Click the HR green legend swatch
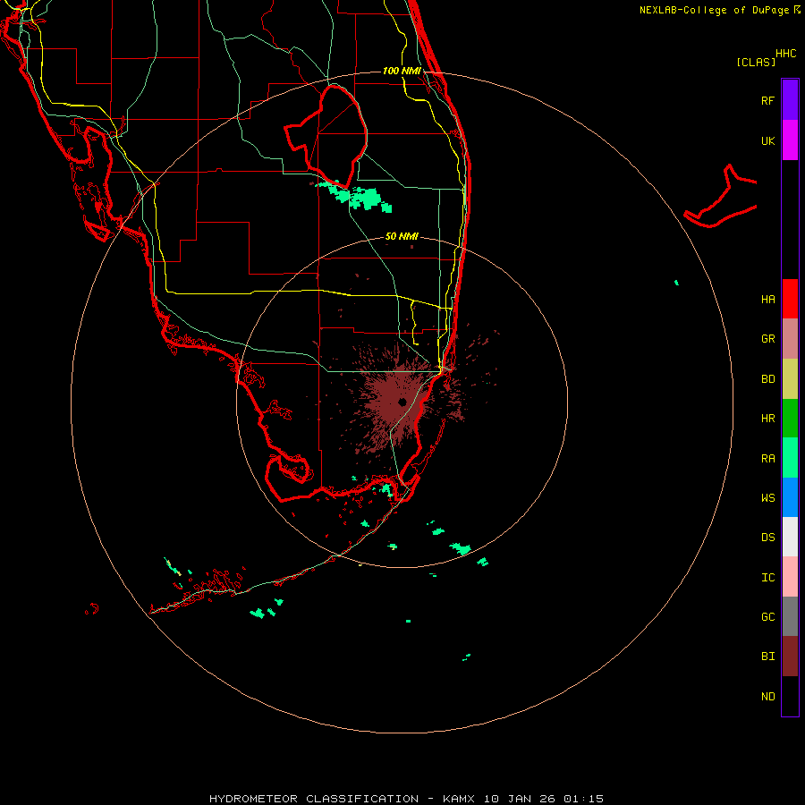Viewport: 805px width, 805px height. coord(790,418)
